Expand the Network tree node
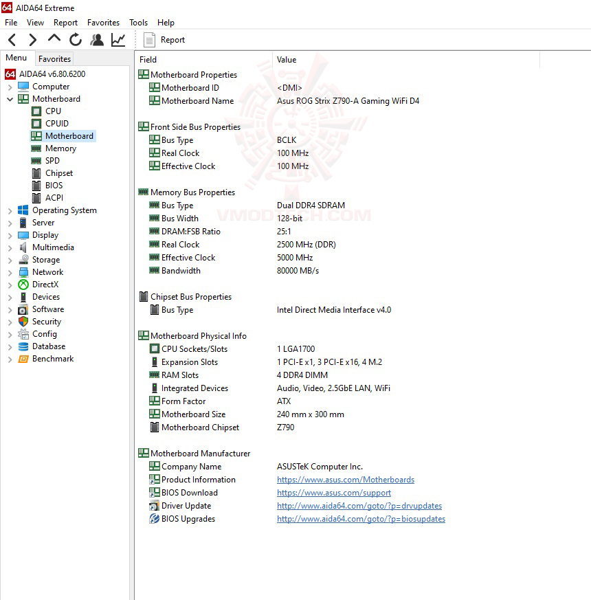Screen dimensions: 591x600 click(x=10, y=273)
